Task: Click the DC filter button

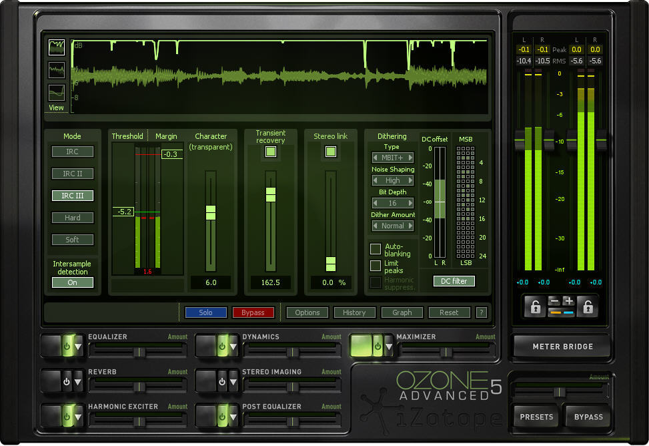Action: click(x=454, y=281)
